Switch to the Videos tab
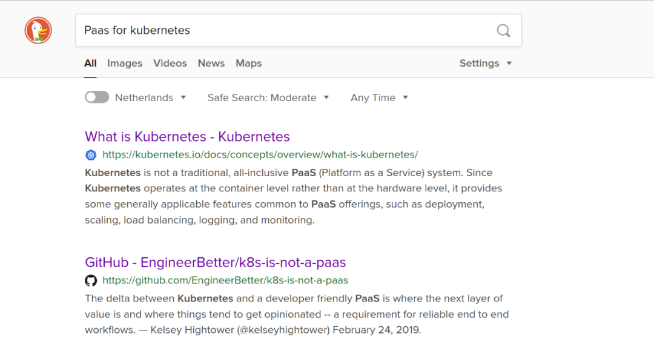 coord(170,63)
